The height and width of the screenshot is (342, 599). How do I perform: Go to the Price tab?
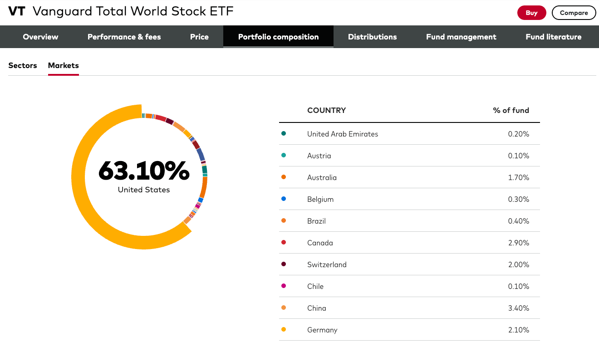[199, 37]
